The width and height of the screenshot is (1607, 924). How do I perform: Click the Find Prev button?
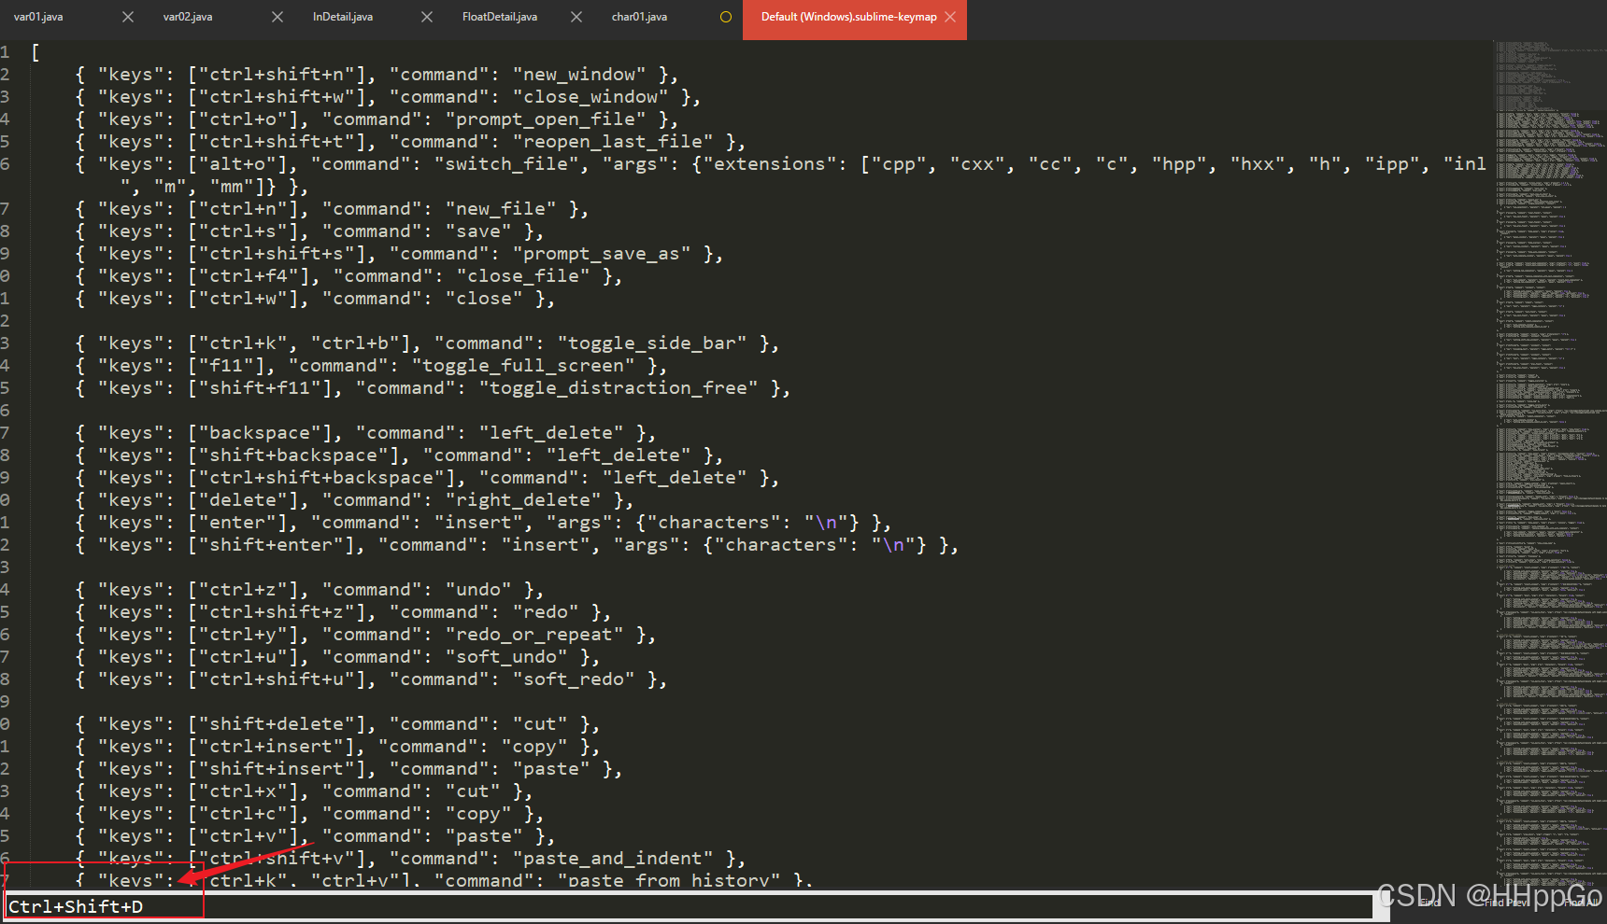click(x=1506, y=903)
